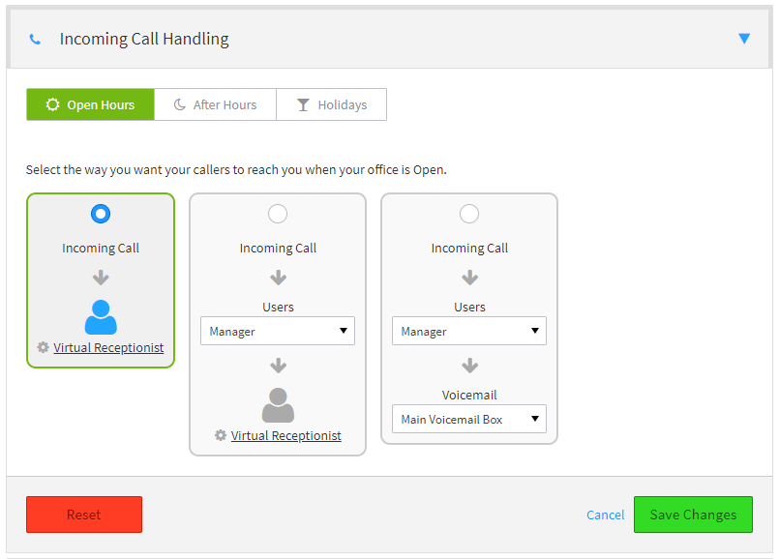This screenshot has width=779, height=559.
Task: Click the moon icon on After Hours tab
Action: tap(179, 104)
